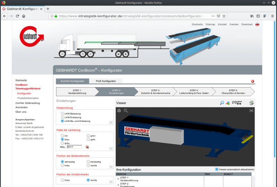
Task: Open Produktinformation in the sidebar
Action: click(x=28, y=98)
